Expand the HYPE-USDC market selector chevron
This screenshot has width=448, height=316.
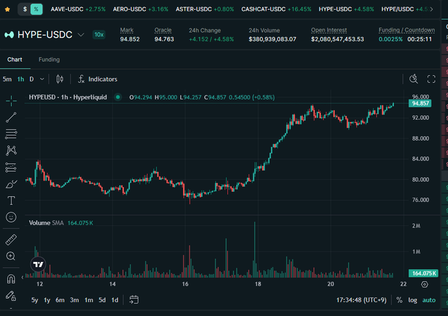pos(81,35)
